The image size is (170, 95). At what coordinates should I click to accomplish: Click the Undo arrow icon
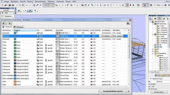tap(27, 5)
